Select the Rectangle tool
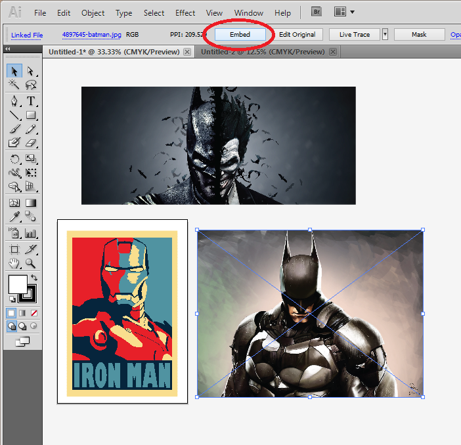Viewport: 461px width, 445px height. [x=31, y=115]
